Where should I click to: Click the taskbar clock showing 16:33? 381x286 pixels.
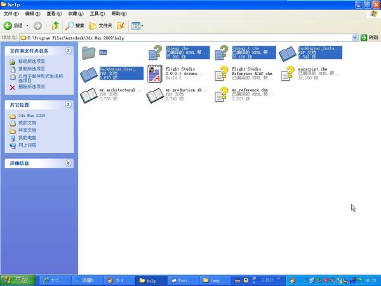(371, 280)
